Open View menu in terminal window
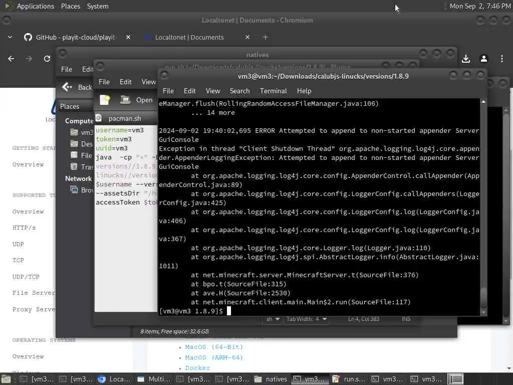Image resolution: width=513 pixels, height=385 pixels. pos(212,91)
